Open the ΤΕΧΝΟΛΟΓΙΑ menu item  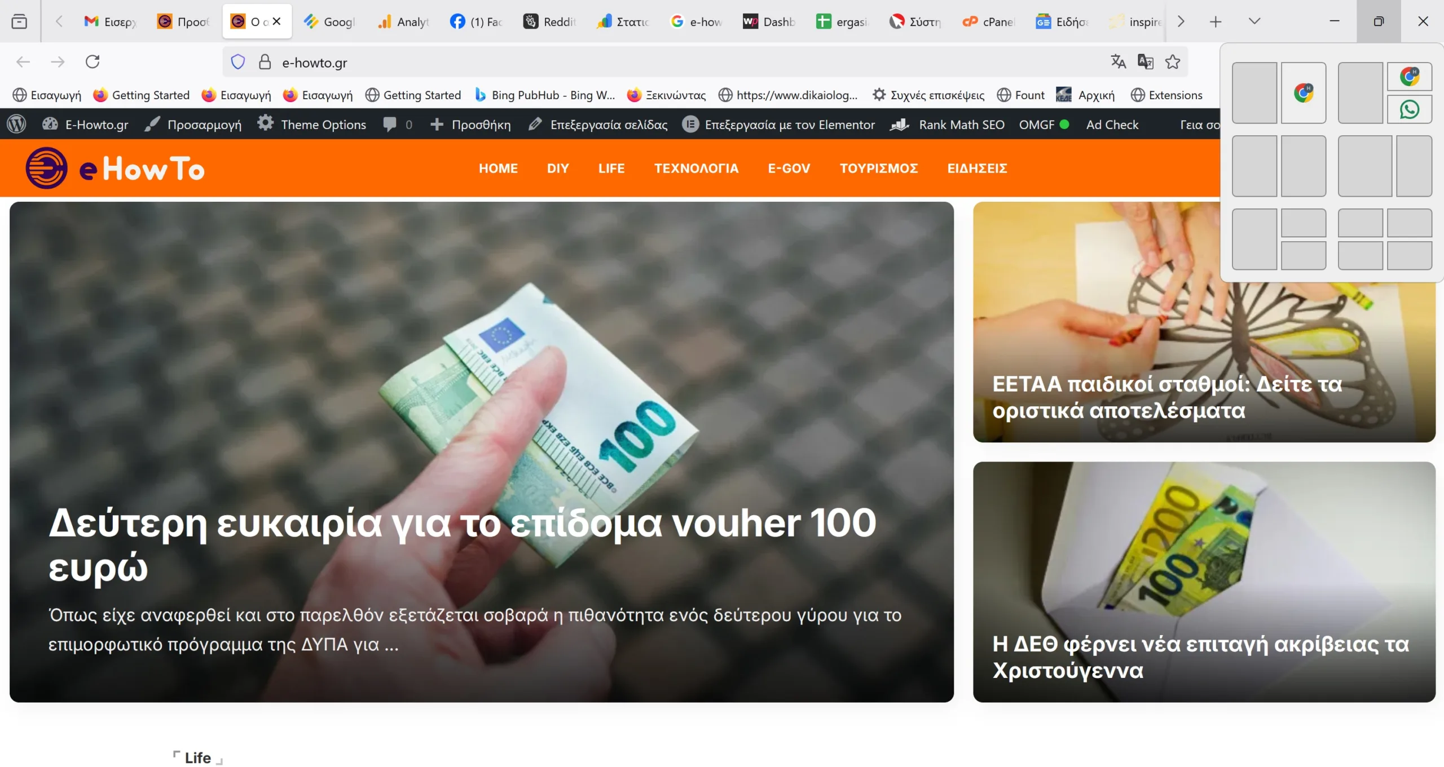[696, 169]
